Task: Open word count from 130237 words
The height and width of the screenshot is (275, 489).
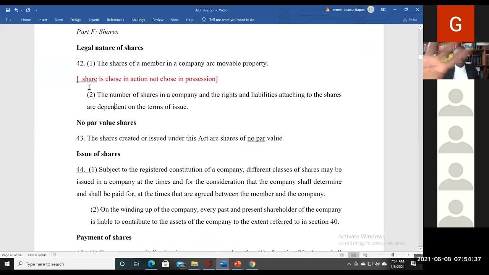Action: pyautogui.click(x=37, y=255)
